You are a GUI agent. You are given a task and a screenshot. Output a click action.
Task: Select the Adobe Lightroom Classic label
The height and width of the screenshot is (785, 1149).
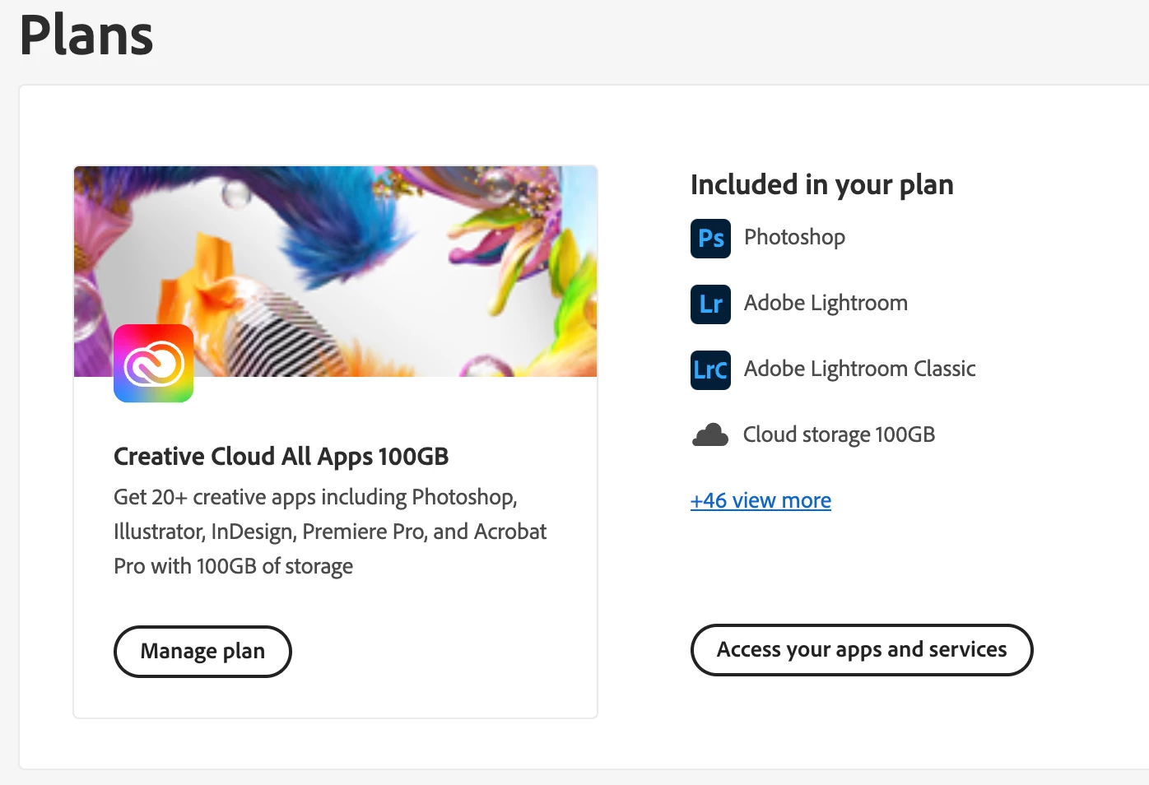(x=859, y=369)
